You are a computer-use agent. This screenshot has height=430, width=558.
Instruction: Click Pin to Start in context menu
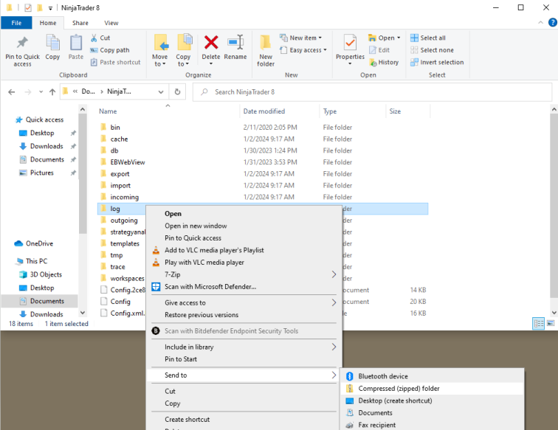244,359
